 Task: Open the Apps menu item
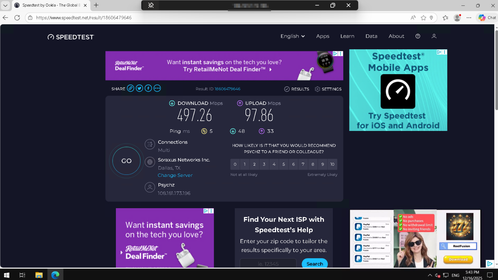[323, 36]
